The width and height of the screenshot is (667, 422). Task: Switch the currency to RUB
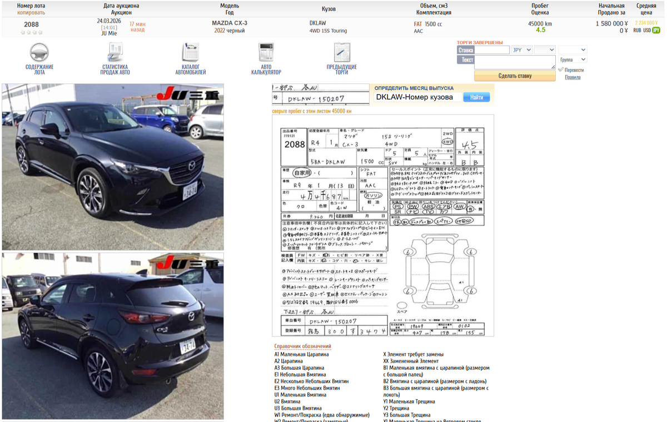[x=638, y=30]
